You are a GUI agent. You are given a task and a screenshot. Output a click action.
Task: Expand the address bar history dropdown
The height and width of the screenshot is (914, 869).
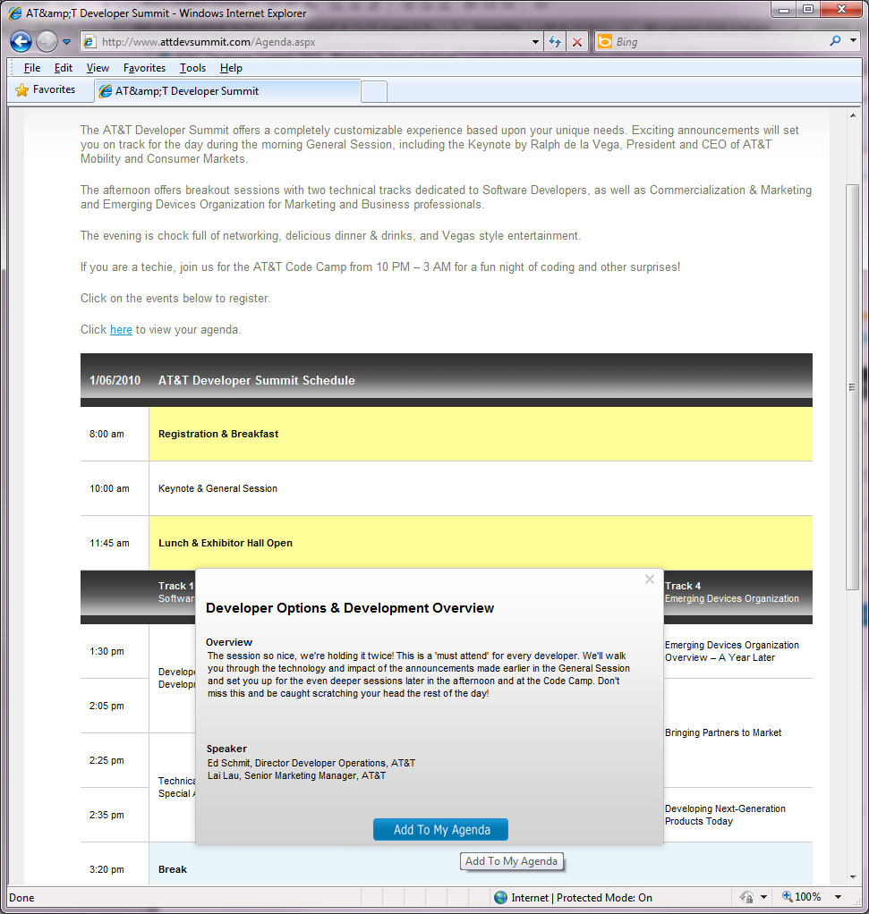(x=535, y=42)
